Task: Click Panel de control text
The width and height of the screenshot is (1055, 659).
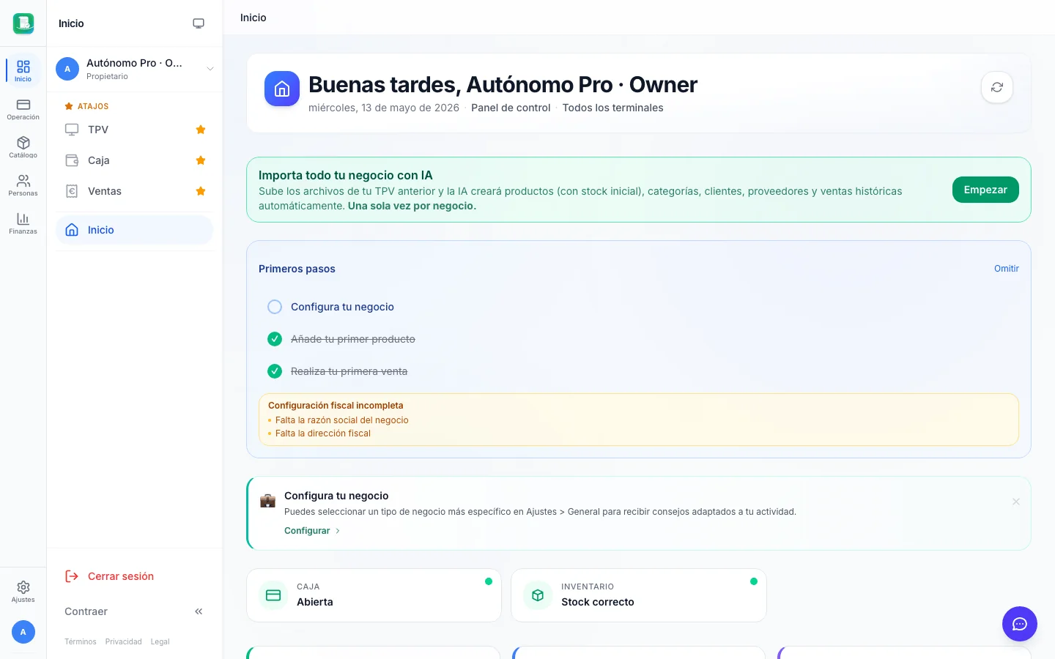Action: click(x=511, y=108)
